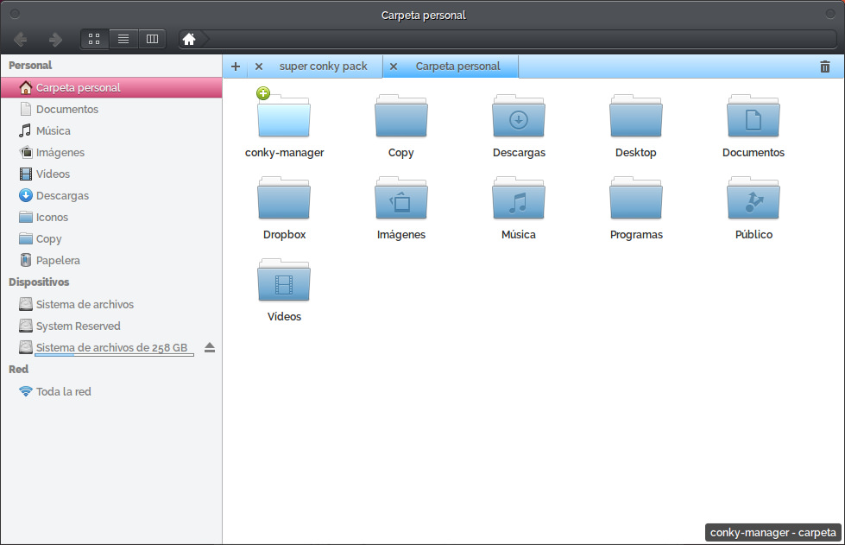Switch to list view

coord(123,39)
